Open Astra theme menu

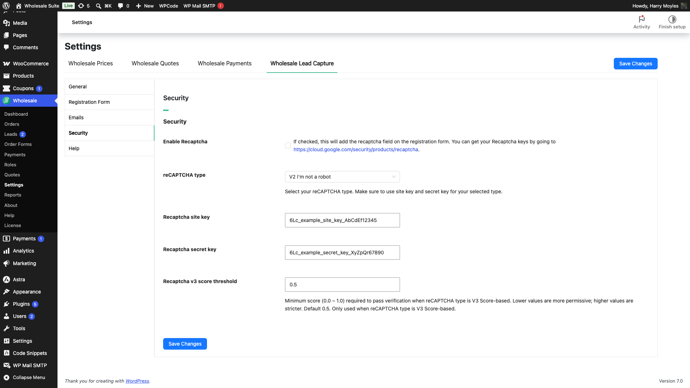tap(29, 280)
